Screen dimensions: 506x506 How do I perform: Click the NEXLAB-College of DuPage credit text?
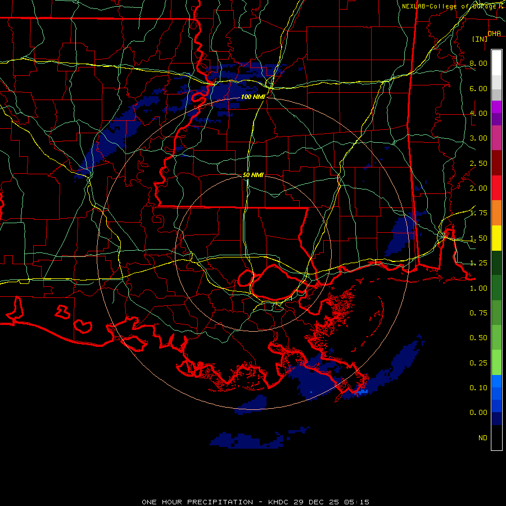pos(453,6)
